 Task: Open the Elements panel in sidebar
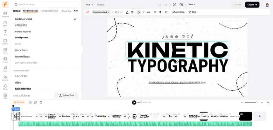tap(5, 78)
